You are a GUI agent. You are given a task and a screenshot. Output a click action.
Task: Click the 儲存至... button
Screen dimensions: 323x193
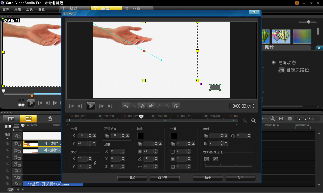point(165,178)
